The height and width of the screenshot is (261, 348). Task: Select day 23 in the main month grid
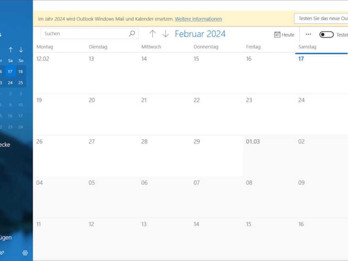coord(269,115)
